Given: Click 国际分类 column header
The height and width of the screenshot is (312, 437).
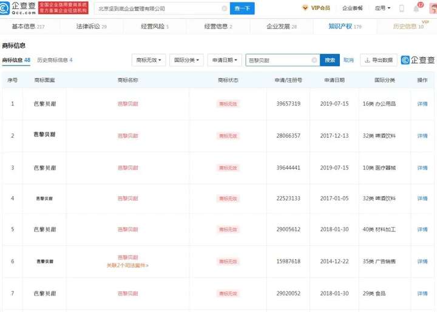Looking at the screenshot, I should [x=384, y=80].
